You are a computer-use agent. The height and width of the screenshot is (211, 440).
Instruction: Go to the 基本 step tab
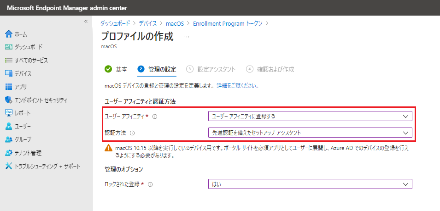pyautogui.click(x=116, y=69)
